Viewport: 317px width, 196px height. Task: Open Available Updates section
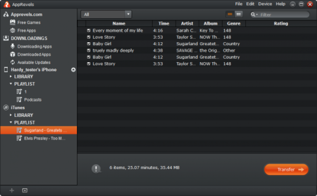tap(34, 63)
